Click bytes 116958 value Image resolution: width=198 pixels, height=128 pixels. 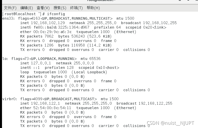point(78,45)
